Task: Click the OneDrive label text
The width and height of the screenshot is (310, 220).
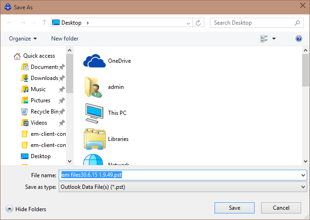Action: [120, 61]
